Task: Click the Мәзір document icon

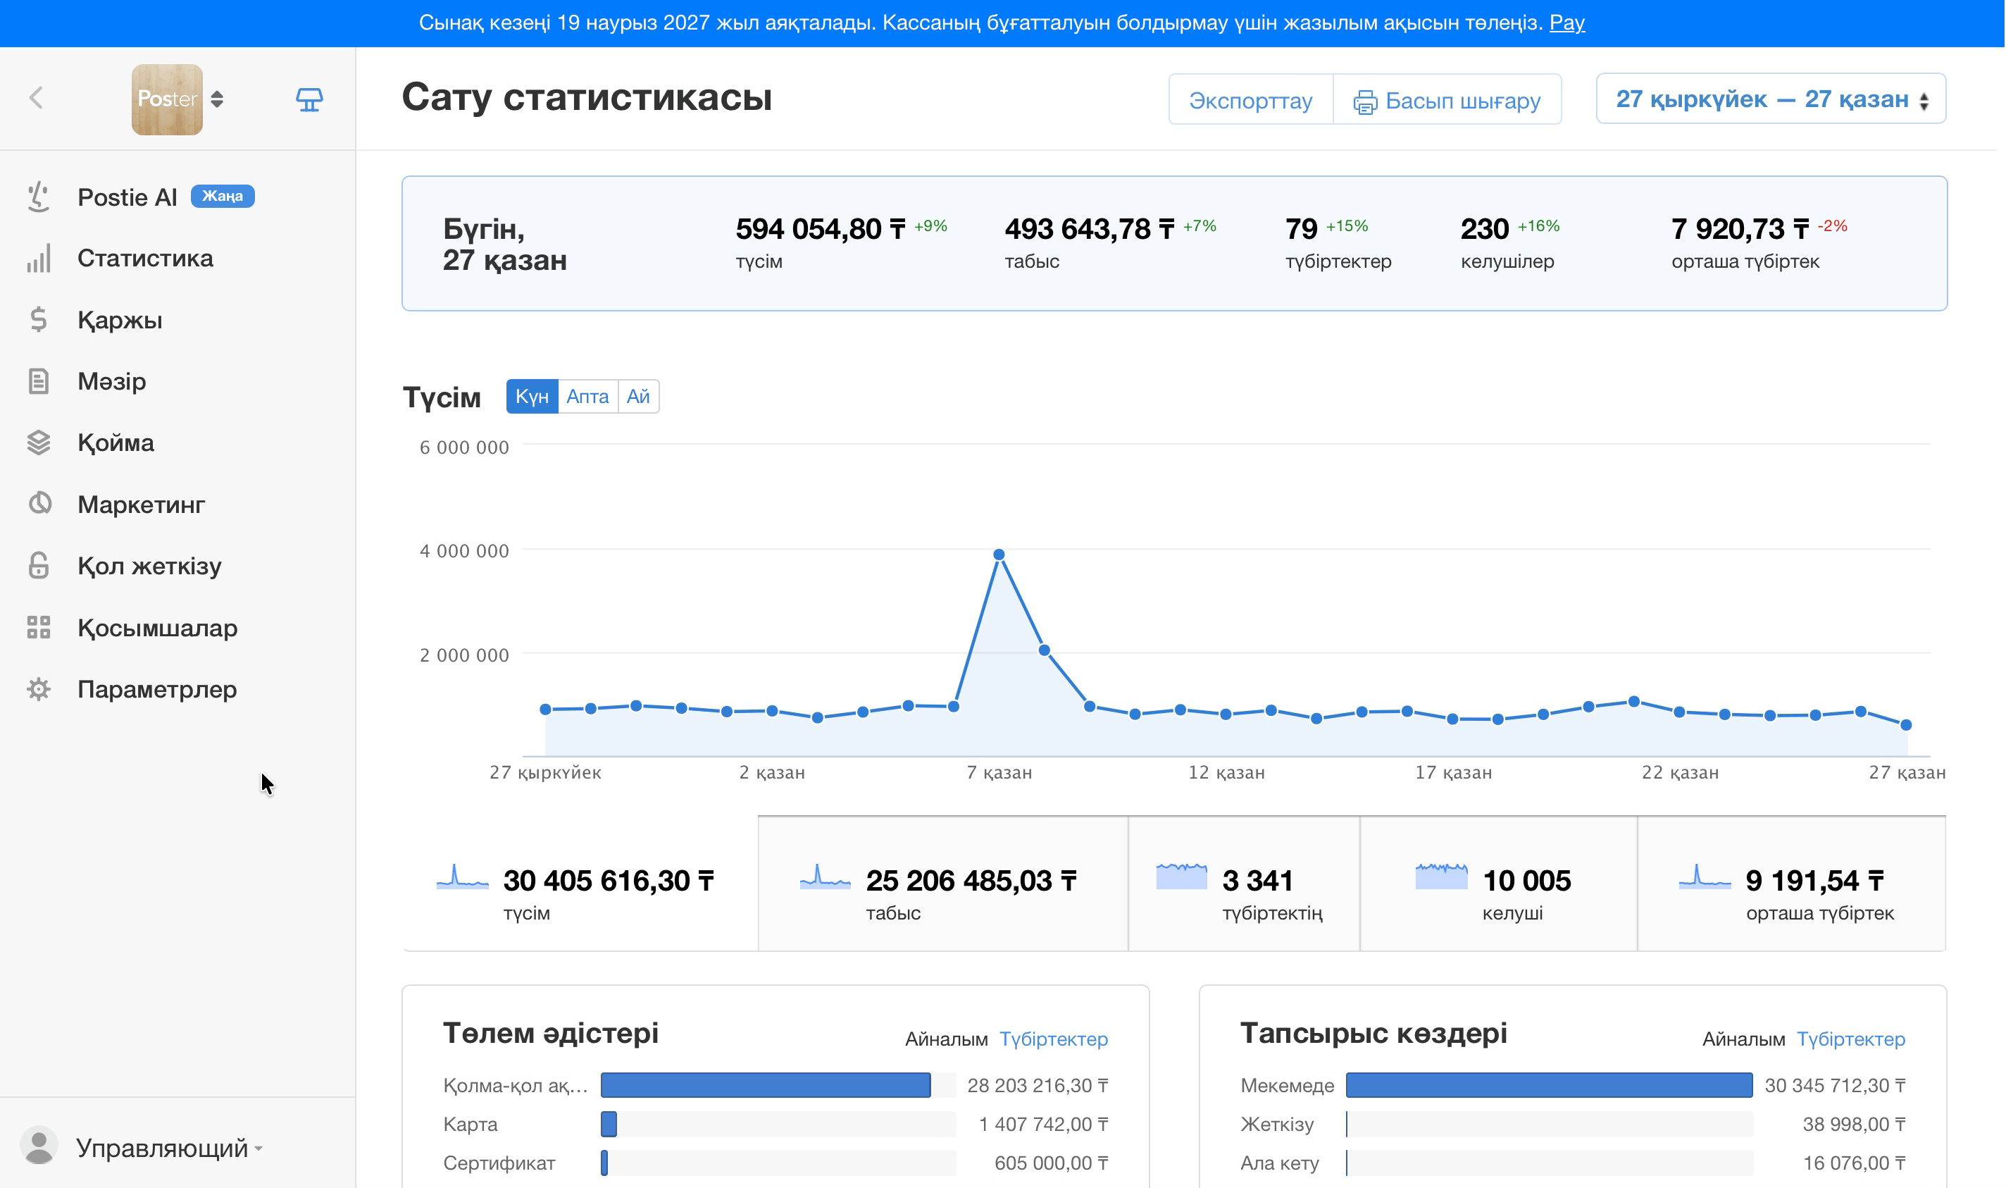Action: click(x=39, y=381)
